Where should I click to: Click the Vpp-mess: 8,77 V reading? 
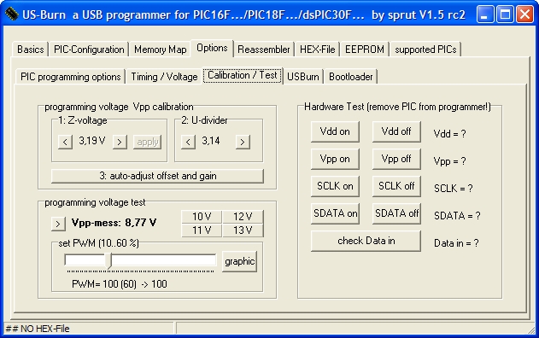pyautogui.click(x=114, y=223)
